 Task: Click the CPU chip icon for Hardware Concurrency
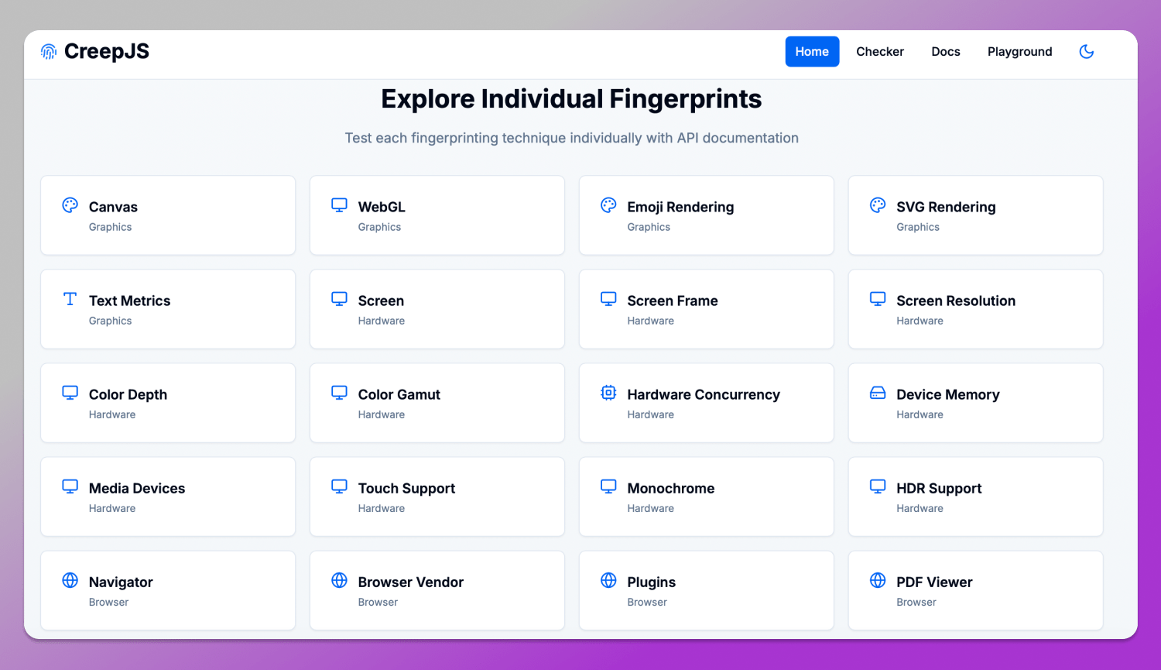point(608,393)
